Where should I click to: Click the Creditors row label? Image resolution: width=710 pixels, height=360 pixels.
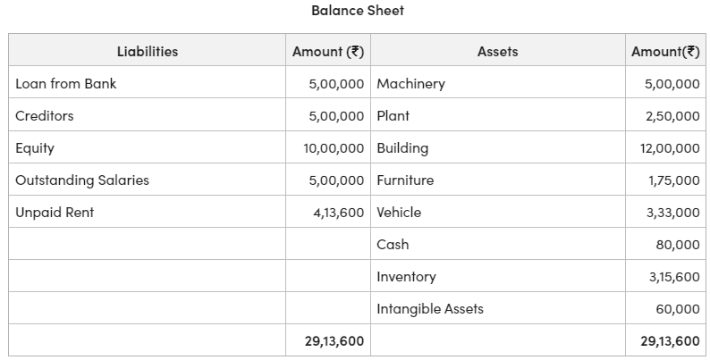pyautogui.click(x=45, y=116)
